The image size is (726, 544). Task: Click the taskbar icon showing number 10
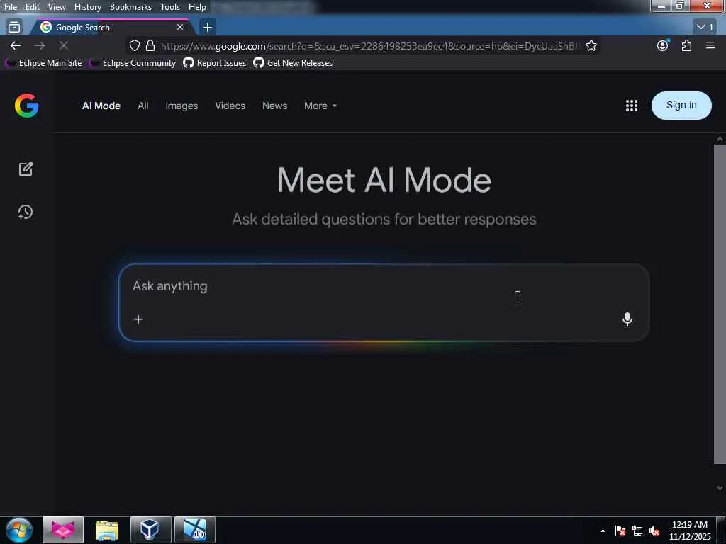click(x=194, y=530)
